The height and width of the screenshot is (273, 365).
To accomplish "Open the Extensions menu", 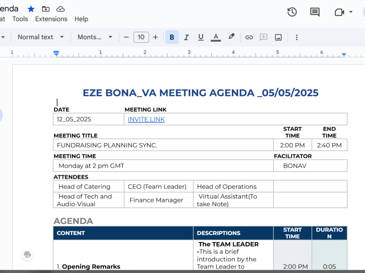I will [51, 19].
